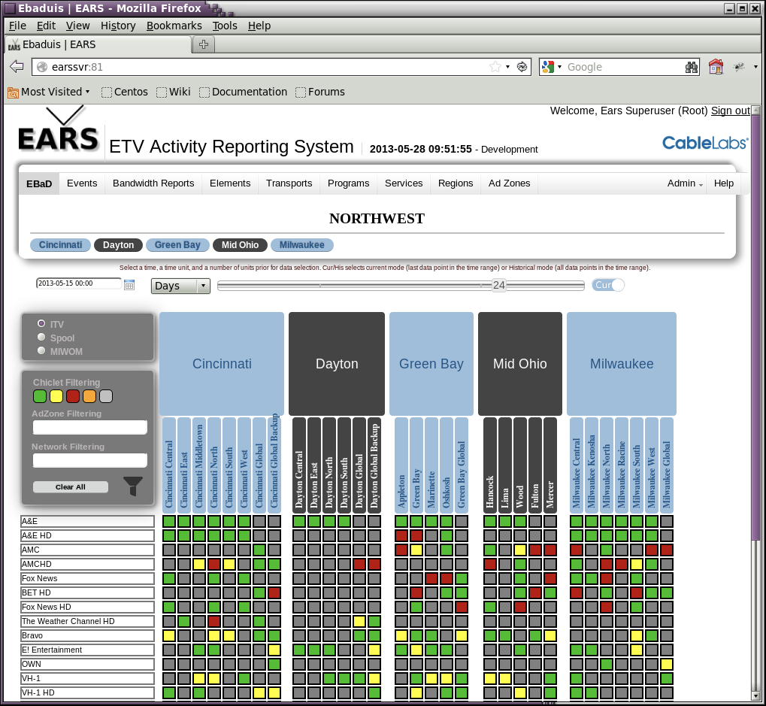
Task: Filter by gray chiclet swatch
Action: (106, 396)
